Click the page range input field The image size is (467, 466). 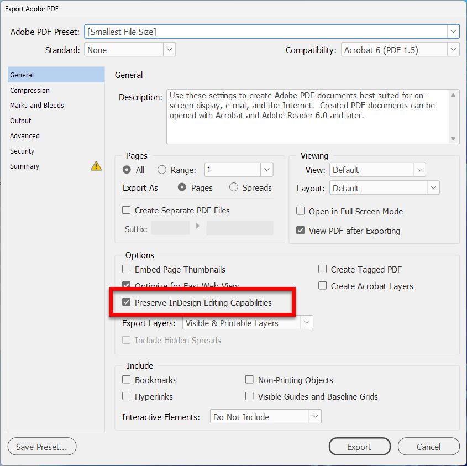coord(233,170)
